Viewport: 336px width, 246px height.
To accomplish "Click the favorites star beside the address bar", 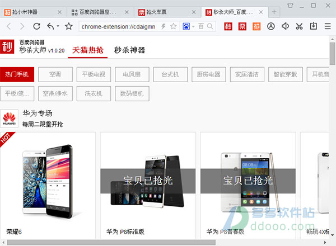I will point(69,26).
